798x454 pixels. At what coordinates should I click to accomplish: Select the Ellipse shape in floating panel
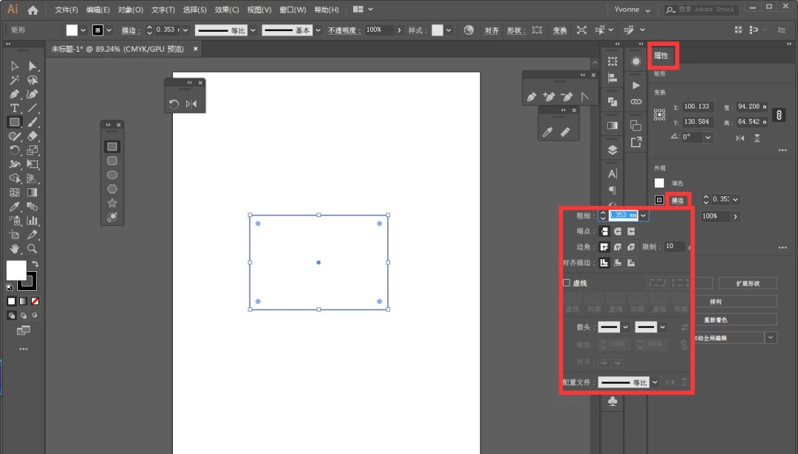[112, 175]
